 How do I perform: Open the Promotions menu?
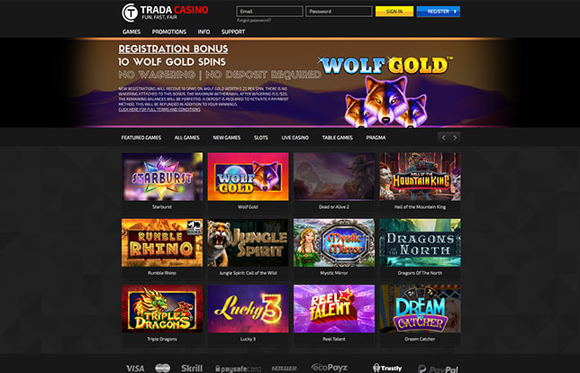[169, 32]
